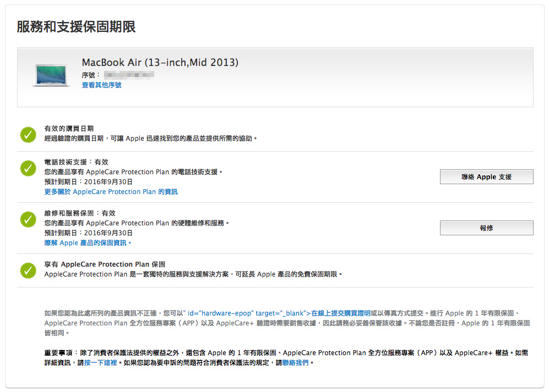Click the MacBook Air product thumbnail
Screen dimensions: 549x392
51,75
